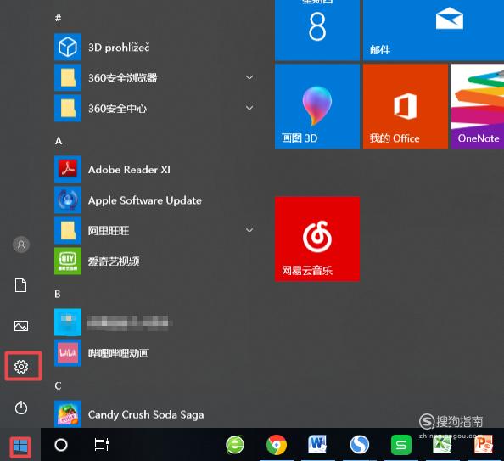Expand the 360安全浏览器 folder chevron

(x=249, y=77)
